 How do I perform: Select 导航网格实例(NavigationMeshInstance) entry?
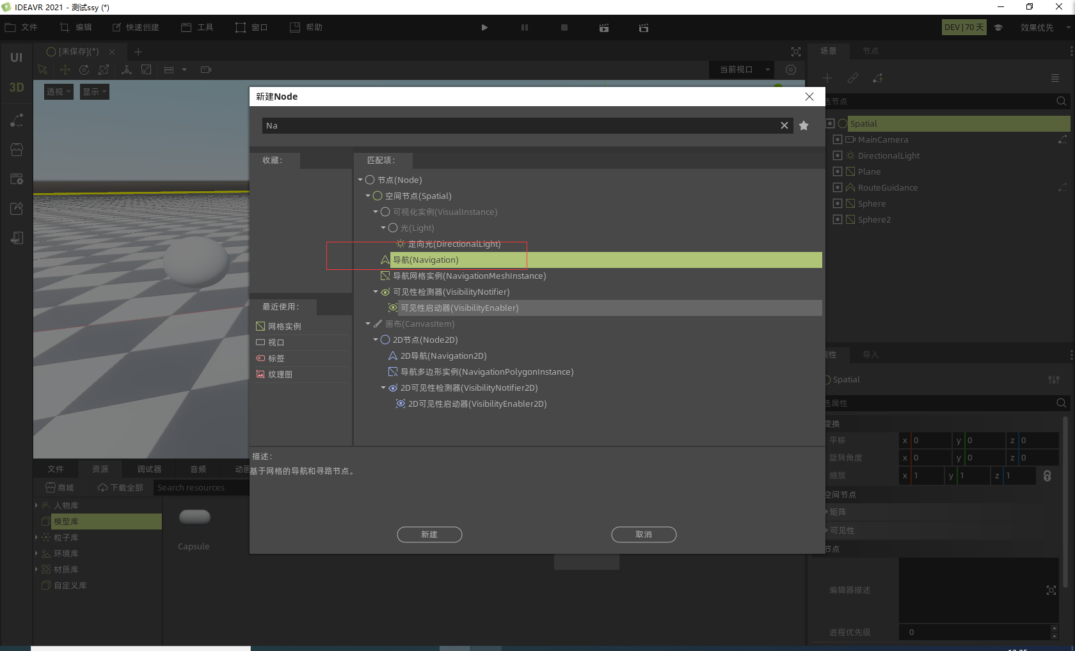click(469, 276)
